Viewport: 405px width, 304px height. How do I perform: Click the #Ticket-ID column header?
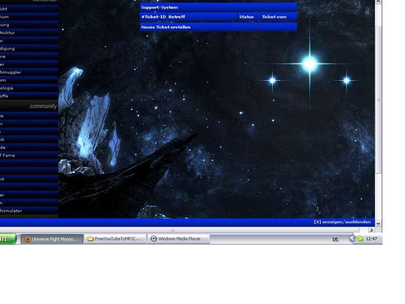[x=153, y=17]
